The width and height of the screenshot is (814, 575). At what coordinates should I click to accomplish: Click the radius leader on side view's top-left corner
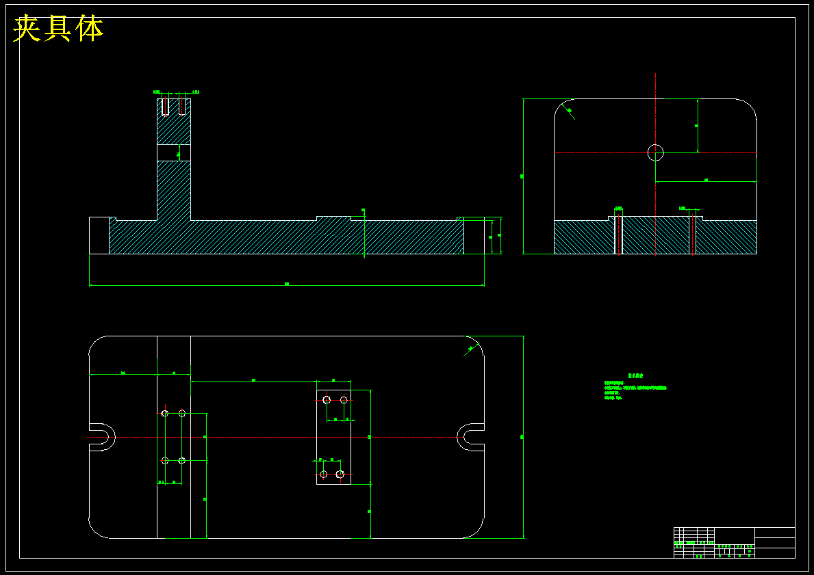(568, 111)
